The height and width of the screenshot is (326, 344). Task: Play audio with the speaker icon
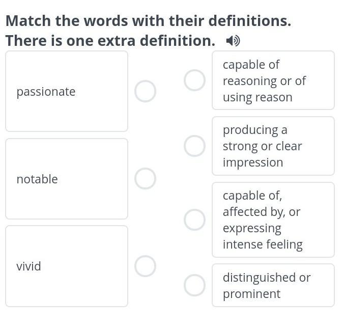(233, 41)
